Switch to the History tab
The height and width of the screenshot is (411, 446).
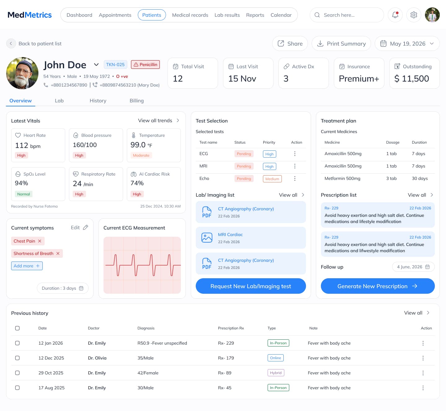tap(98, 101)
